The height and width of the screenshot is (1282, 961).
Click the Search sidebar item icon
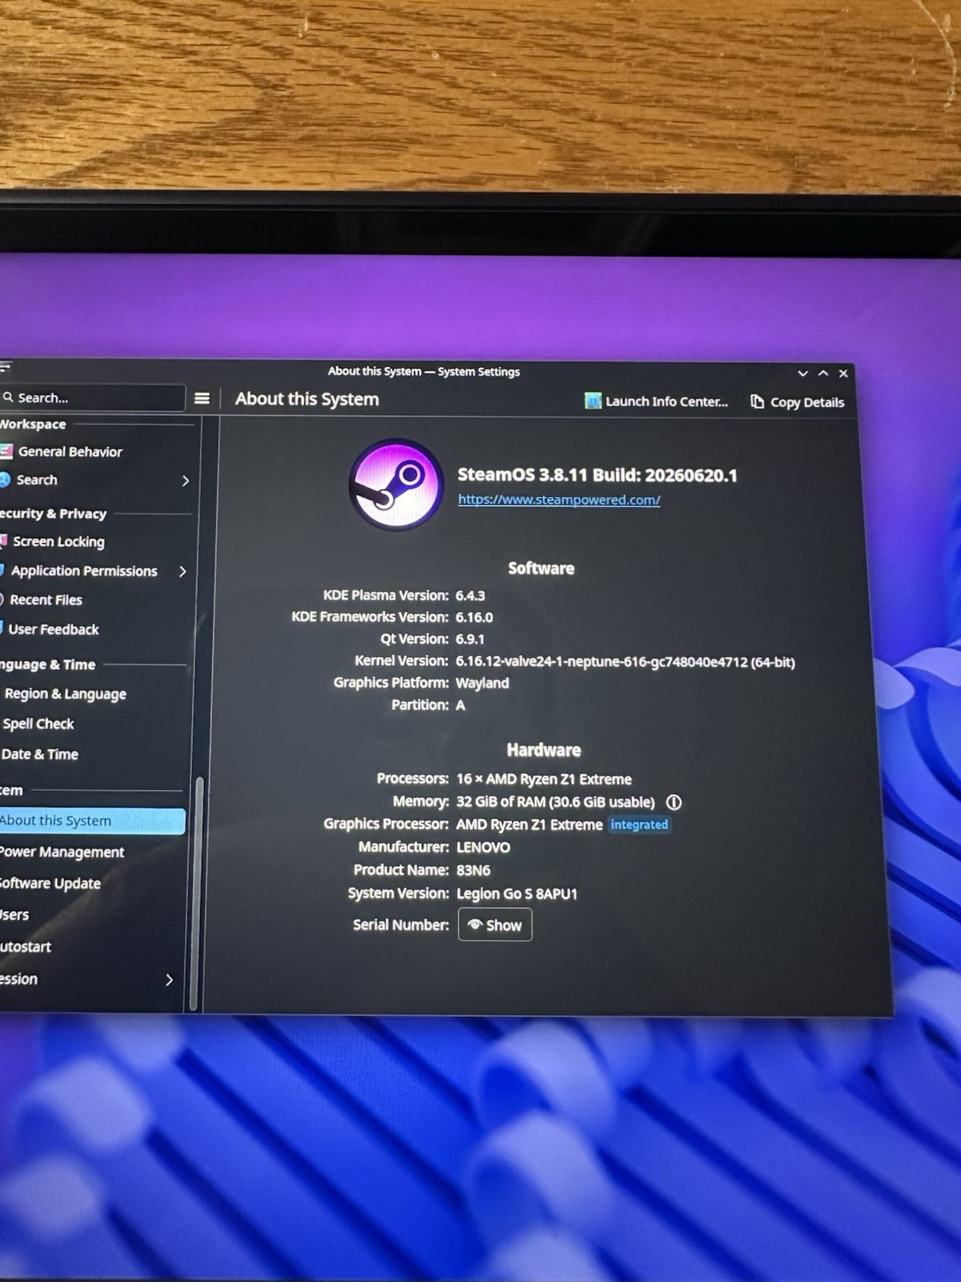[5, 479]
